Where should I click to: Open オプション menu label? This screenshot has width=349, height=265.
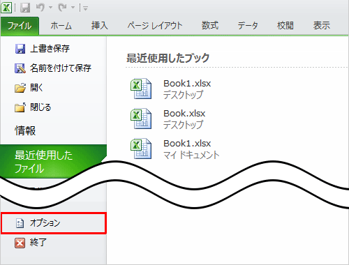[45, 223]
